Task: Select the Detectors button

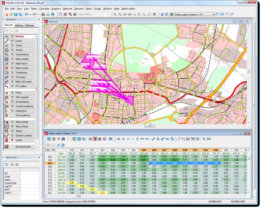Action: [x=20, y=111]
